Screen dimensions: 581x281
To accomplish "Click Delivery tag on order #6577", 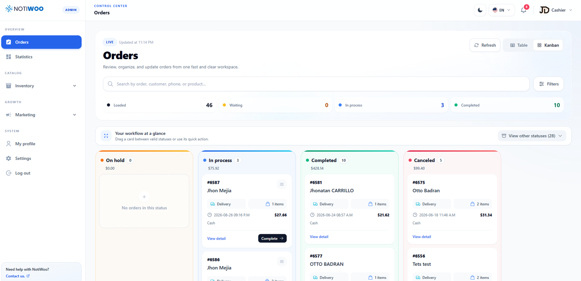I will click(329, 277).
